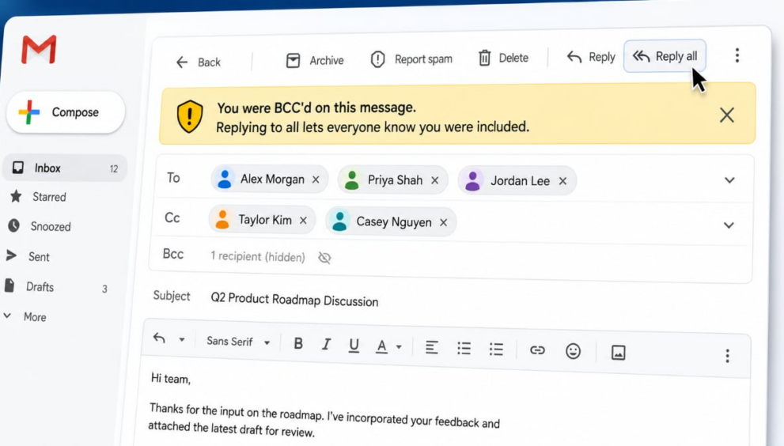Remove Alex Morgan from To recipients
The image size is (784, 446).
coord(316,180)
